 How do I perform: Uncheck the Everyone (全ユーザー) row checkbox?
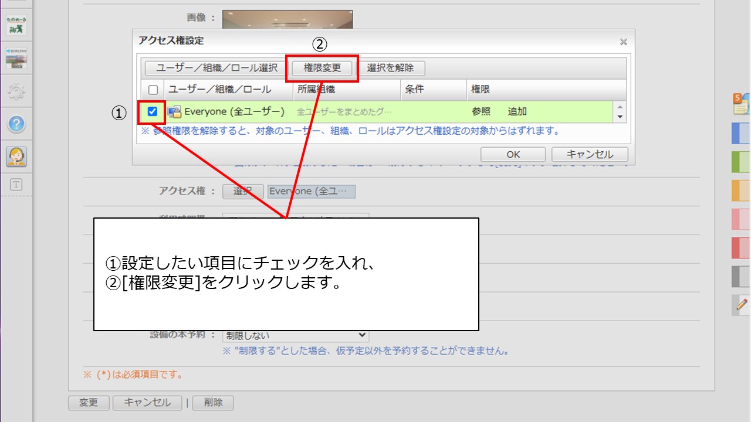[x=153, y=111]
